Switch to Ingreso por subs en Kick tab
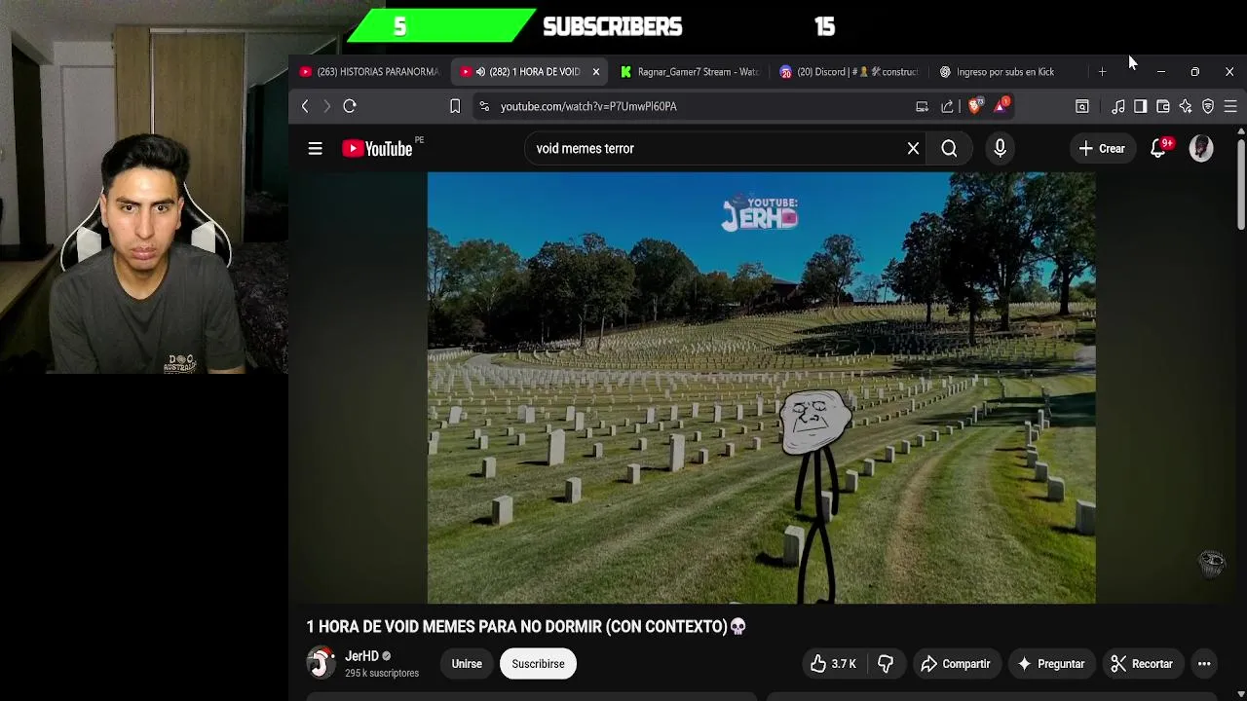 1007,72
